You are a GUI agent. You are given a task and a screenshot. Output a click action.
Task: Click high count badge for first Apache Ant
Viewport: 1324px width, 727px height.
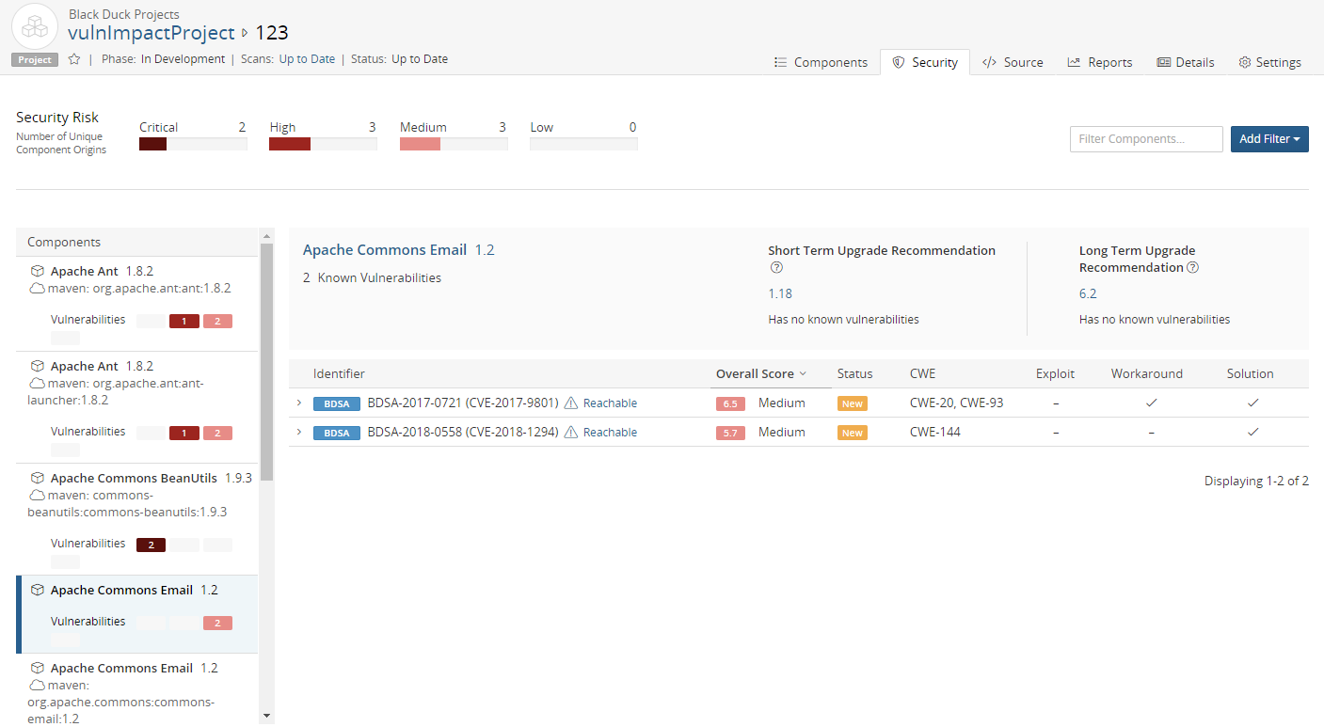(x=183, y=322)
